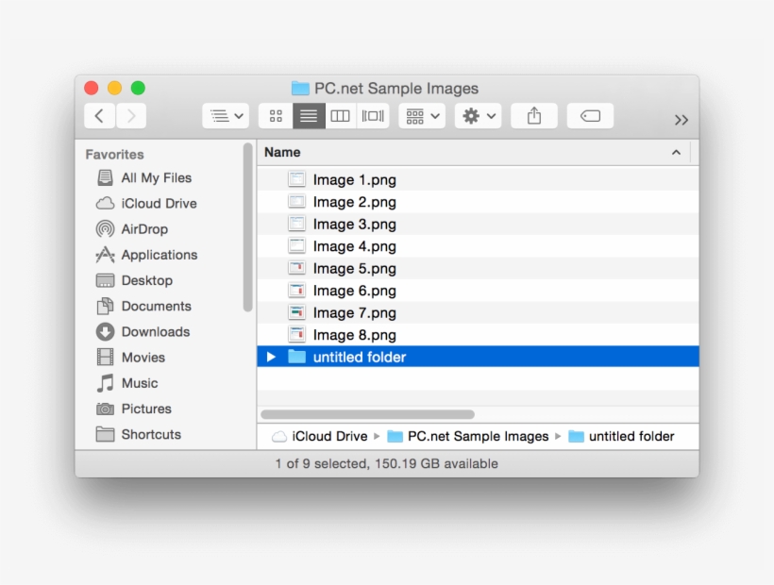Viewport: 774px width, 585px height.
Task: Close the Finder window with red button
Action: (92, 88)
